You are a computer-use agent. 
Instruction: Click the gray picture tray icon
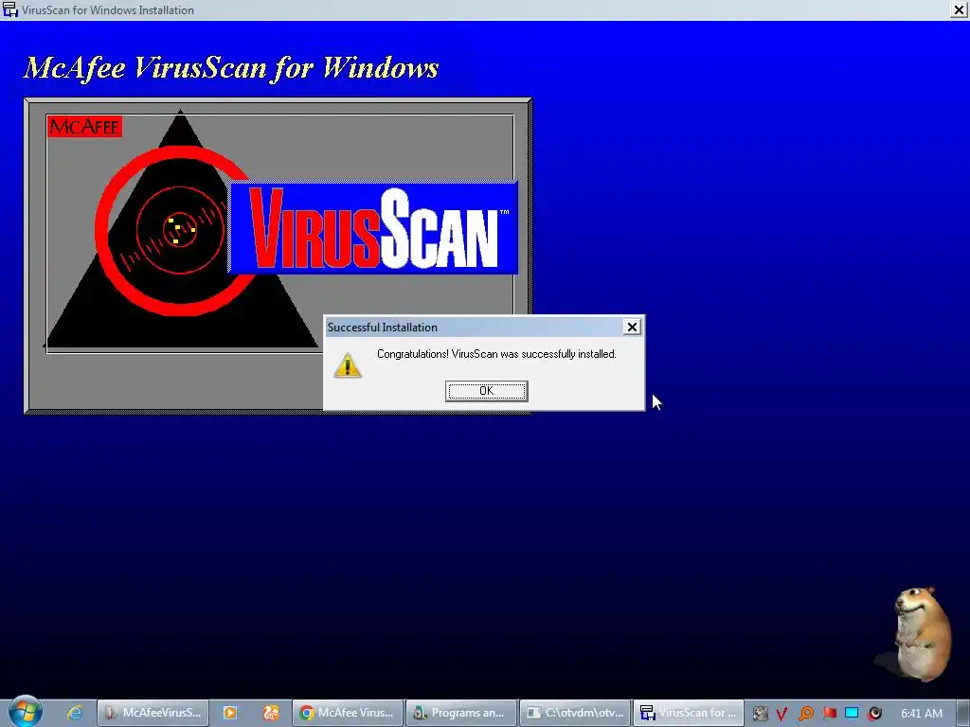761,714
